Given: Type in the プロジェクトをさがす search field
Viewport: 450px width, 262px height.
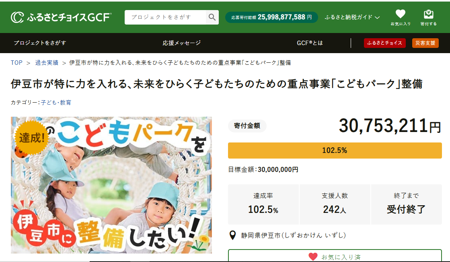Looking at the screenshot, I should click(x=165, y=17).
